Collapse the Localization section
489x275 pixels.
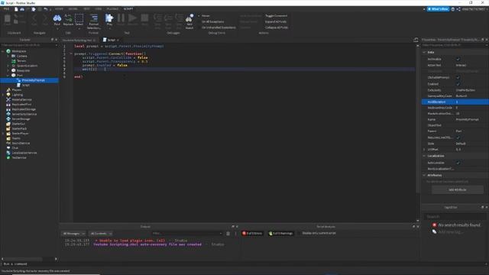tap(424, 156)
